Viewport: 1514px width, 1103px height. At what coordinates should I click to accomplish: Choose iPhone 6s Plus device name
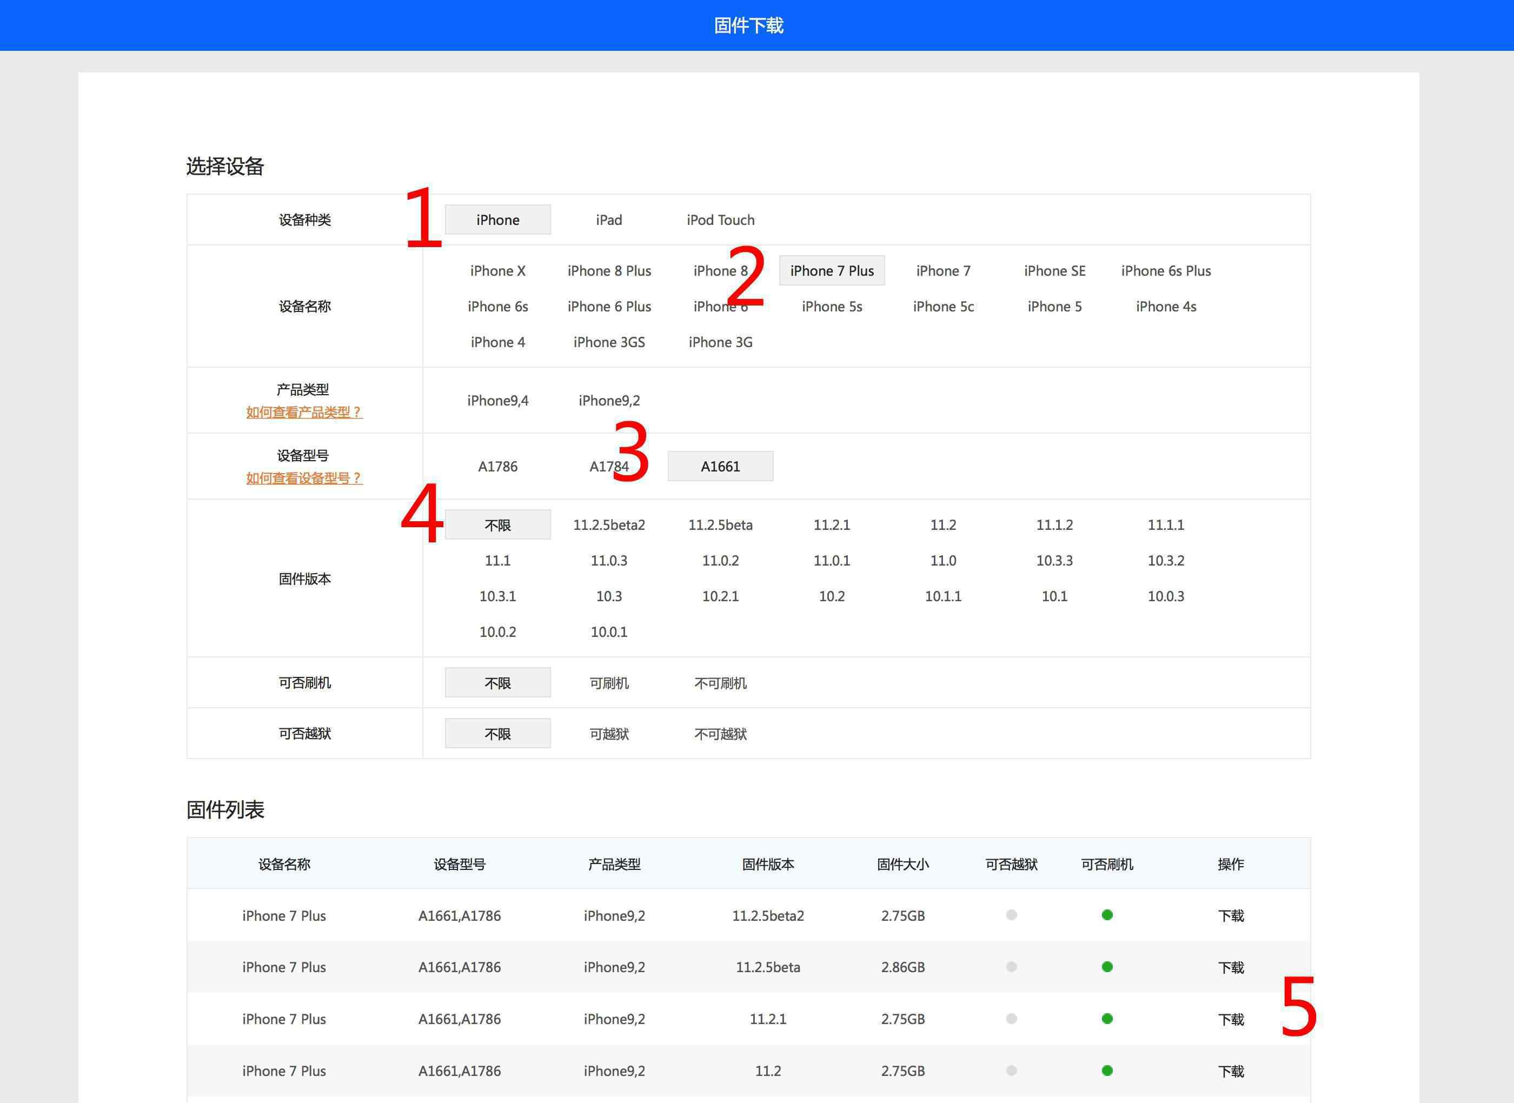click(1166, 270)
